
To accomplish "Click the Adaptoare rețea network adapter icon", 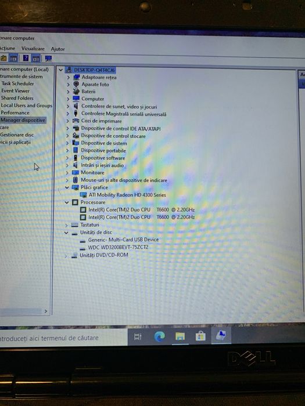I will click(77, 77).
